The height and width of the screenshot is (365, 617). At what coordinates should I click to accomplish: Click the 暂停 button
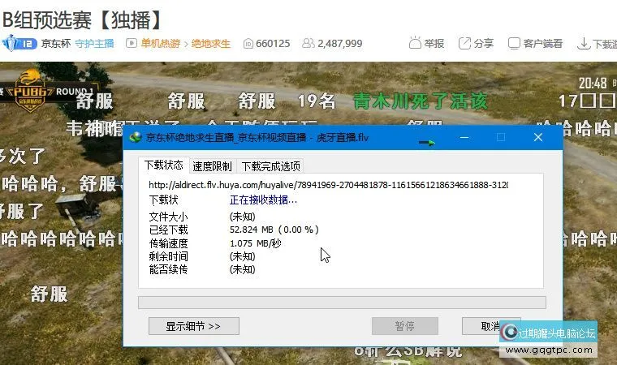pos(405,326)
